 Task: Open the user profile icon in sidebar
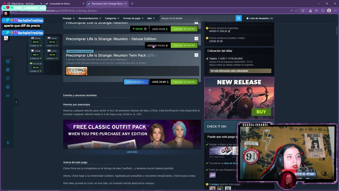8,87
